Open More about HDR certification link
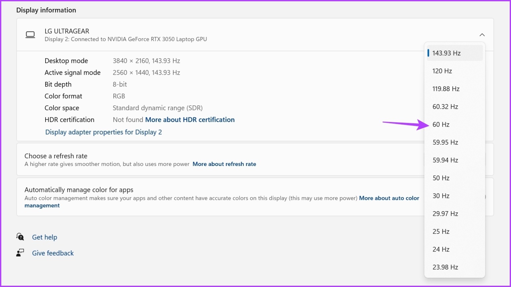The image size is (511, 287). pos(190,120)
